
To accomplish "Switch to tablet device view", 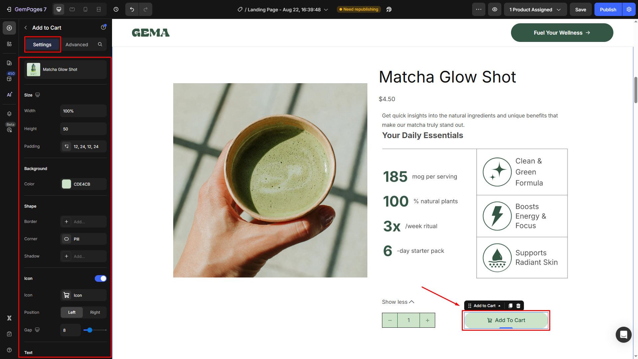I will [72, 9].
